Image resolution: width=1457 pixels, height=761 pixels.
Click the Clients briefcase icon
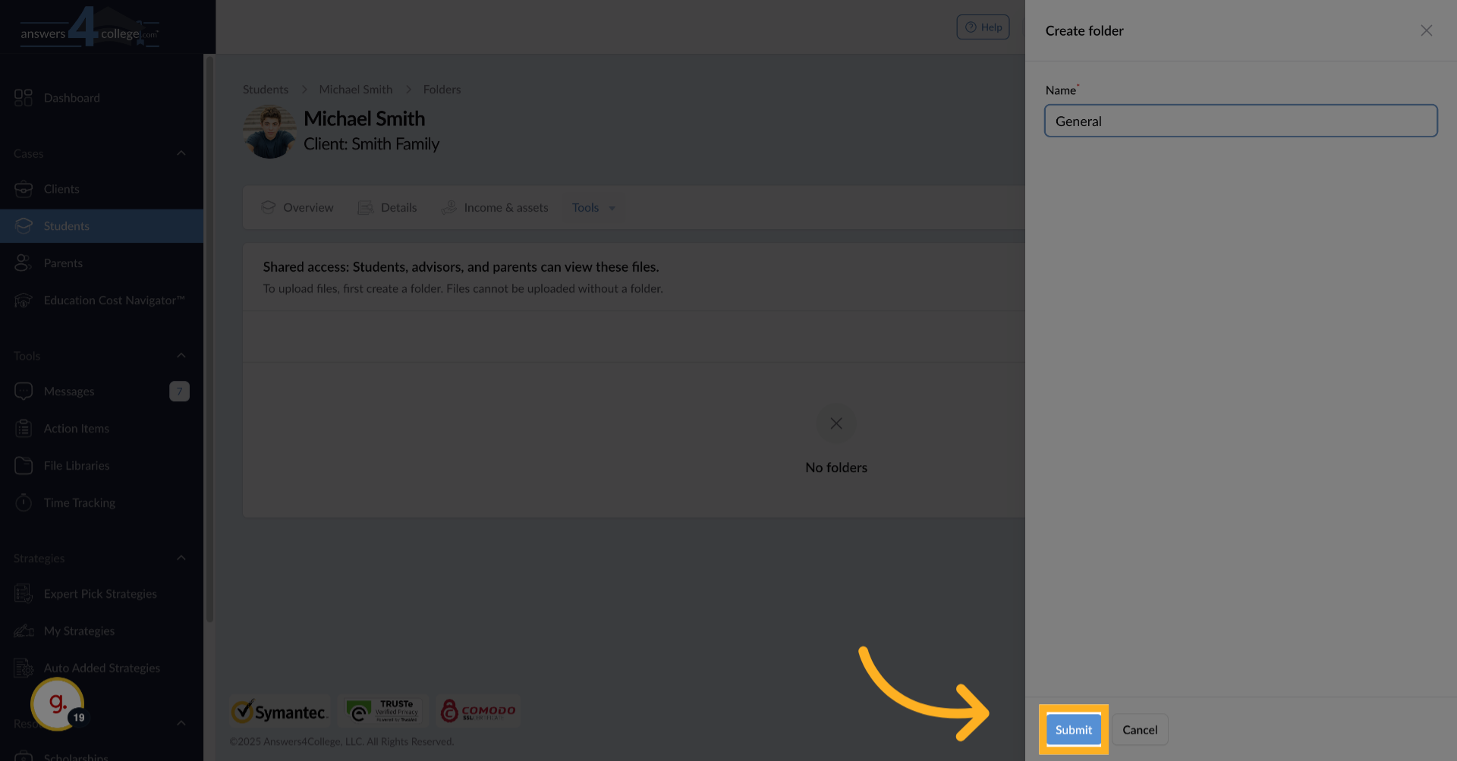[24, 189]
